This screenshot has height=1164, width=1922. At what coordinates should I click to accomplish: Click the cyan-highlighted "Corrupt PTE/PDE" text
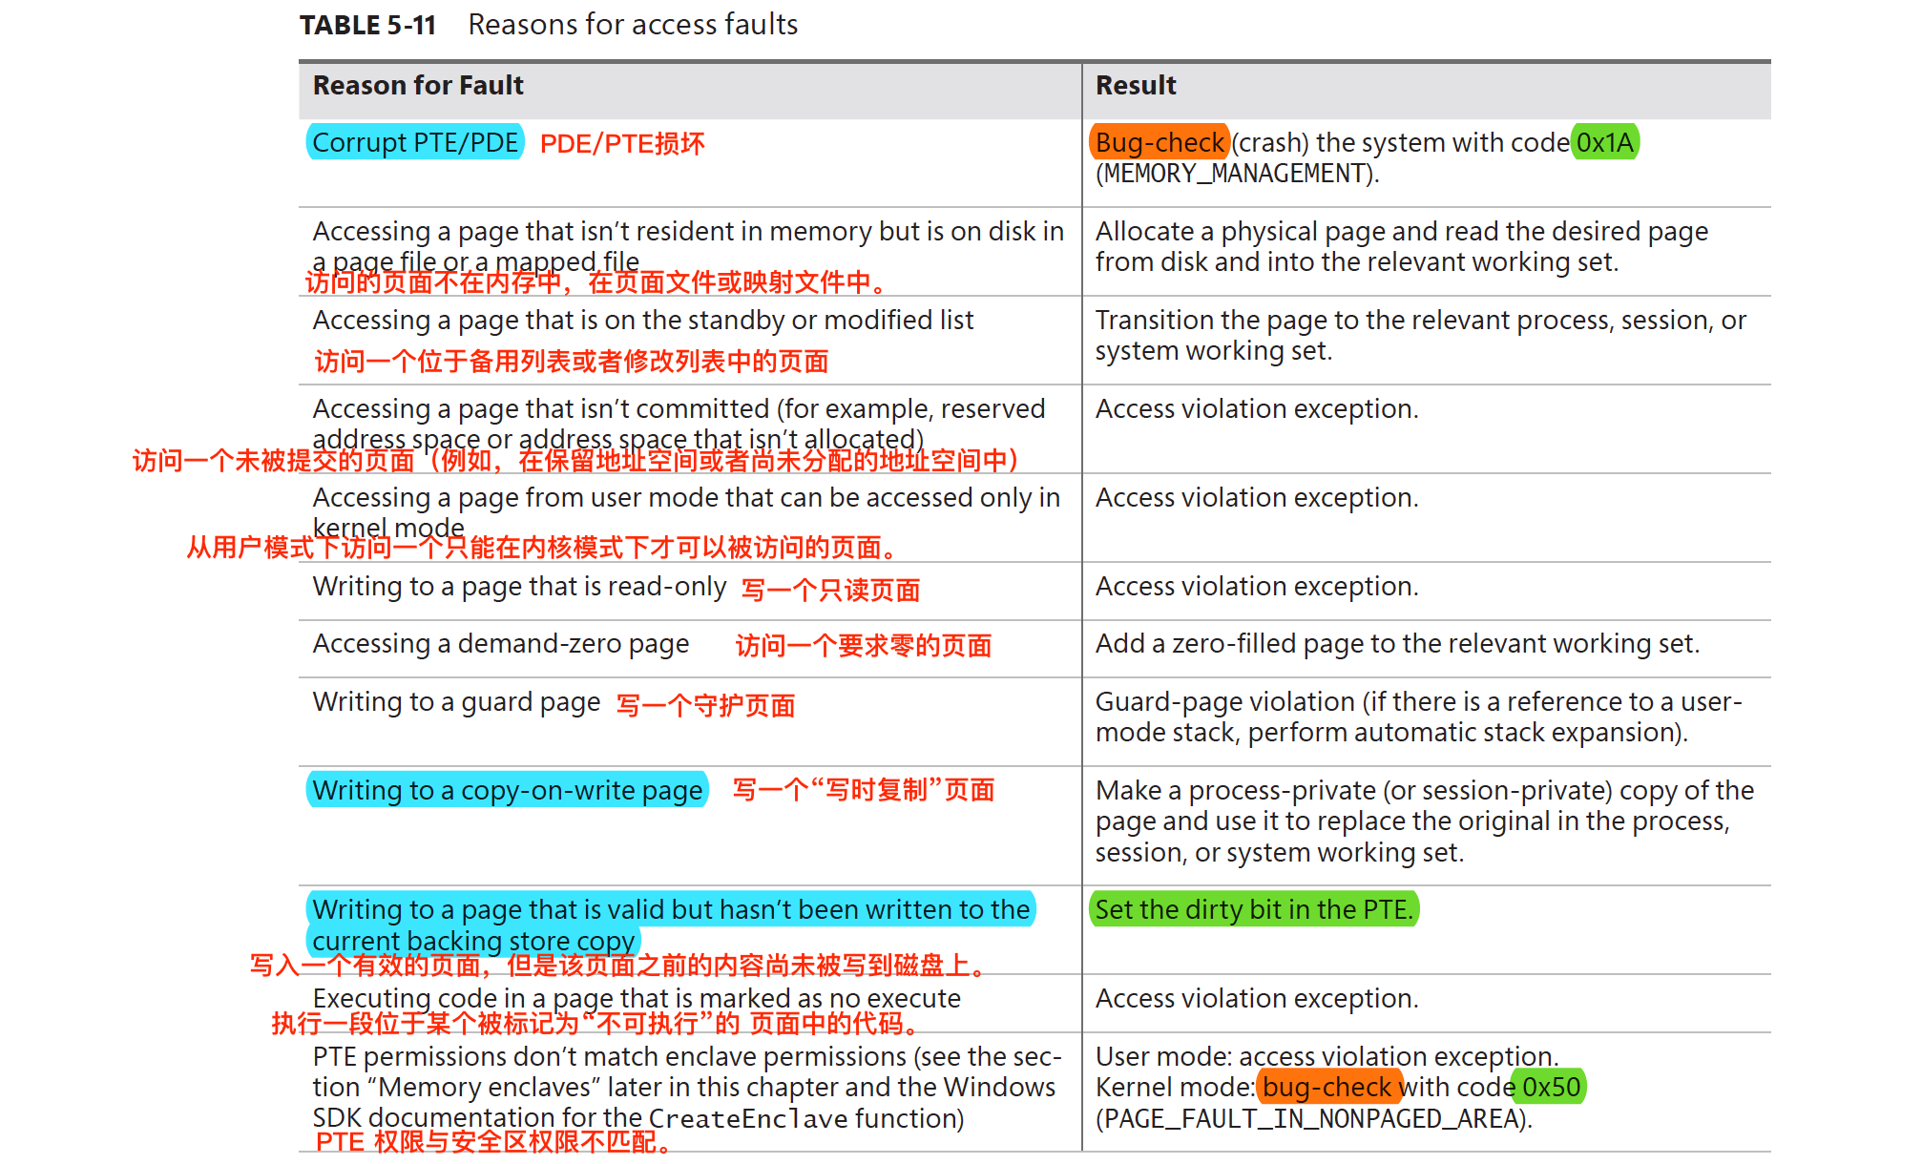tap(414, 143)
